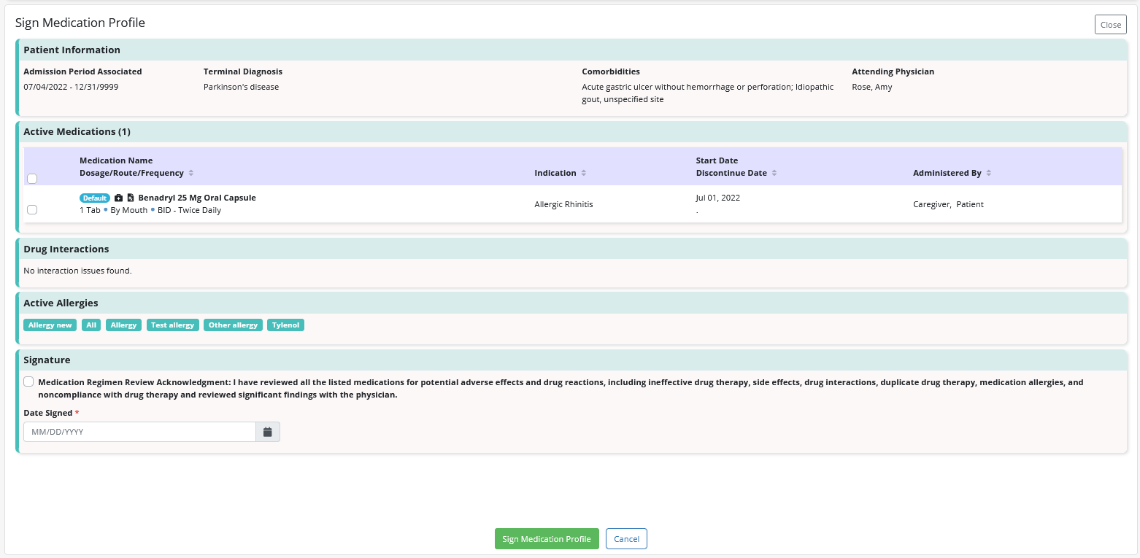This screenshot has width=1140, height=558.
Task: Sort the table by Administered By column
Action: (x=989, y=173)
